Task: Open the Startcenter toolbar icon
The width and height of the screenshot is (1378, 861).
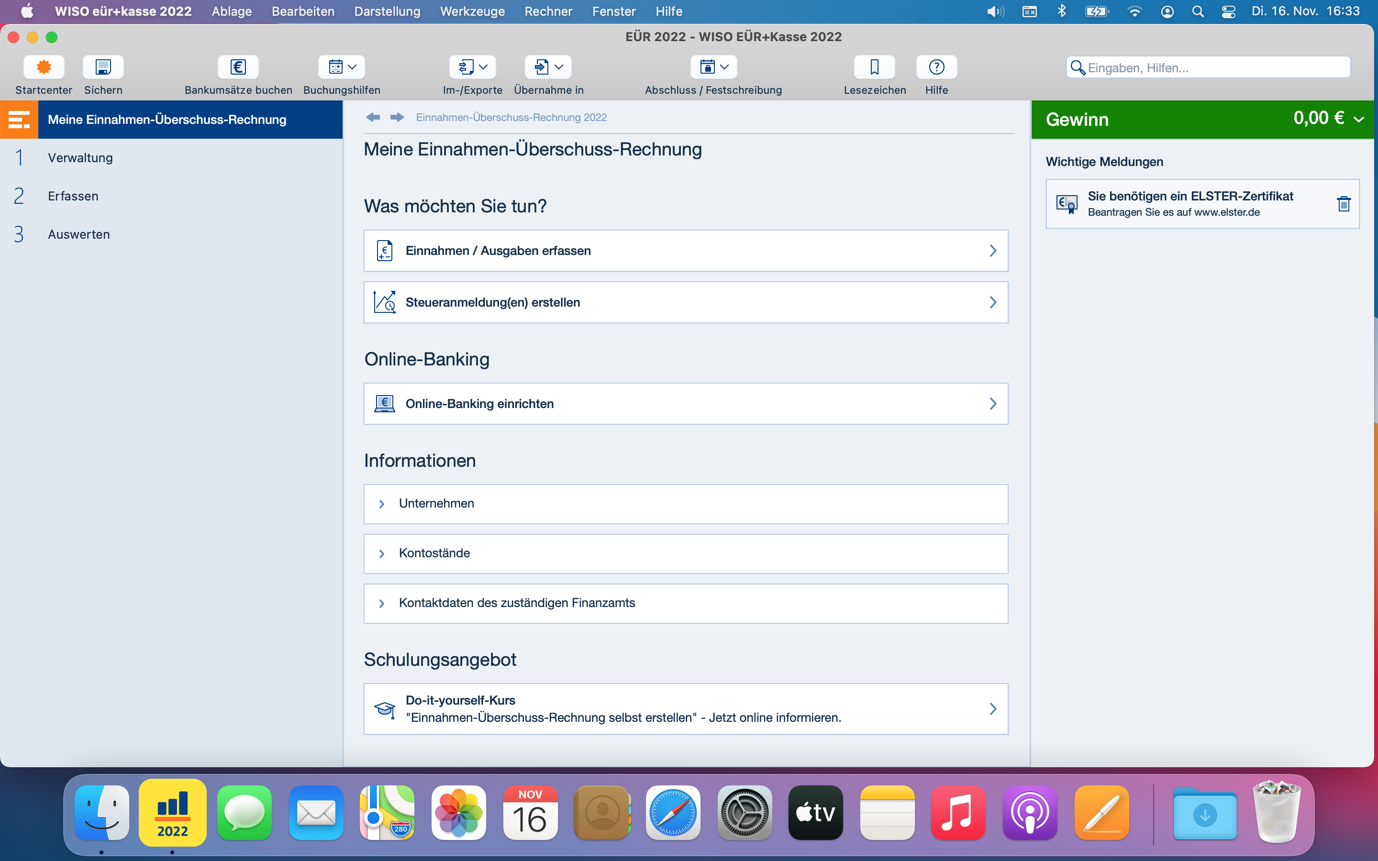Action: [x=44, y=67]
